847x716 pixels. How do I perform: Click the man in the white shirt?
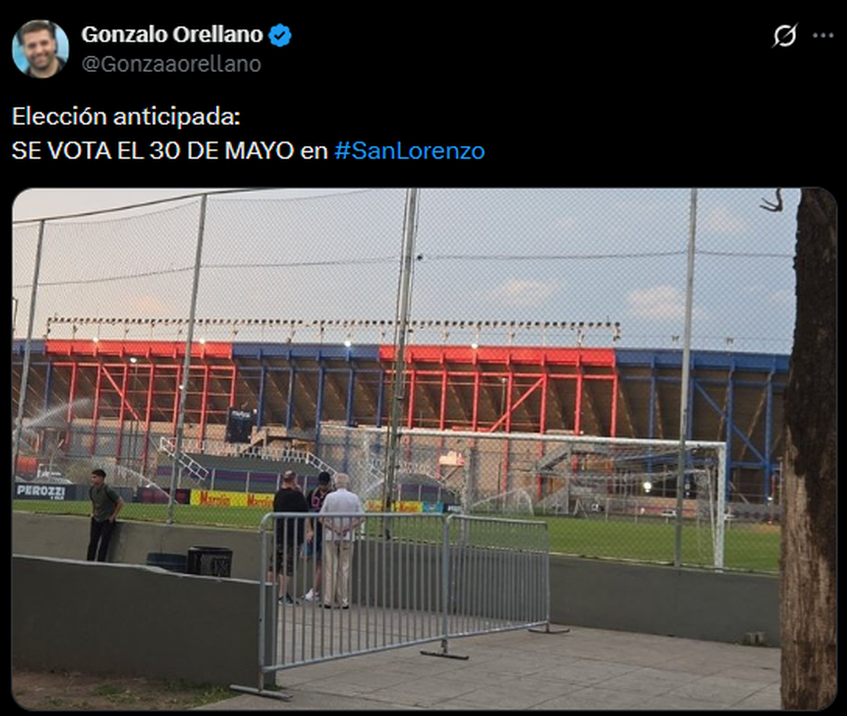340,540
